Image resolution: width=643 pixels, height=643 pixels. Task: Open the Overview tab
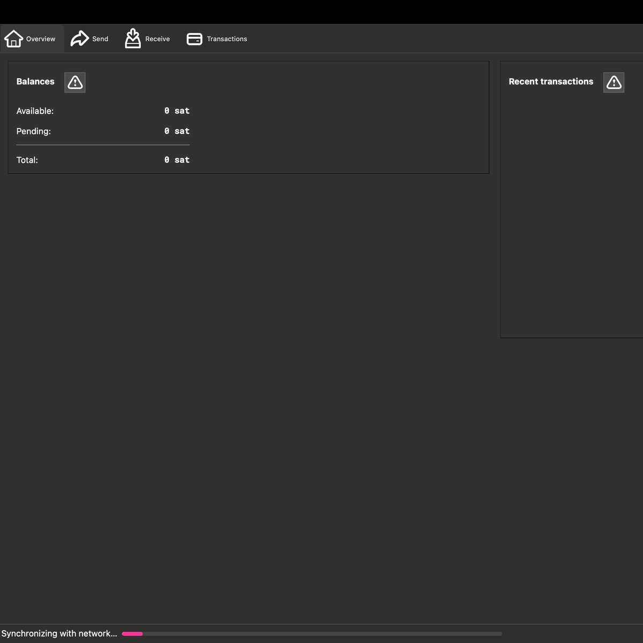(32, 39)
